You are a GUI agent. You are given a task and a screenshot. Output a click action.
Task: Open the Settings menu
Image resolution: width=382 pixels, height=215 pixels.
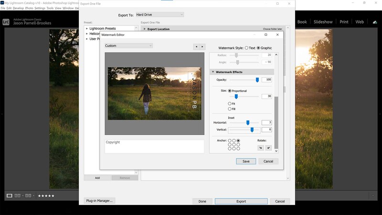[x=40, y=8]
